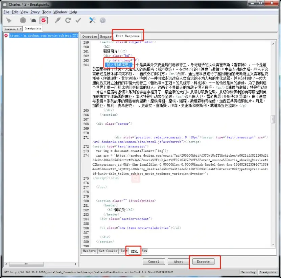
Task: Switch to the Edit Response tab
Action: coord(127,36)
